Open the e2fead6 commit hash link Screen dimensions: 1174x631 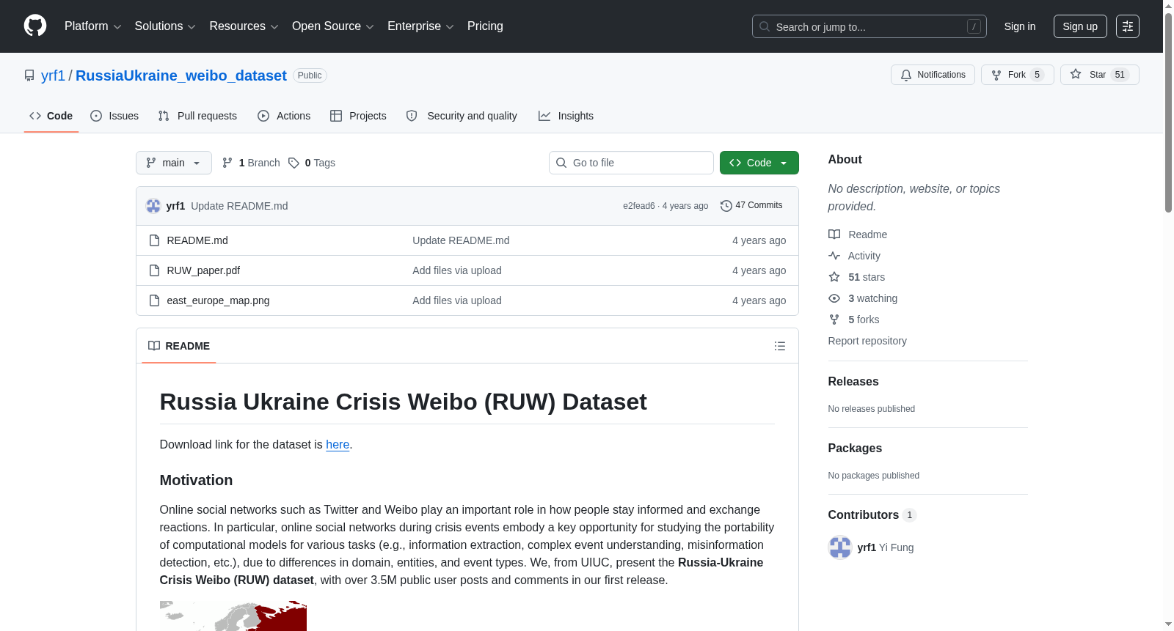point(639,206)
